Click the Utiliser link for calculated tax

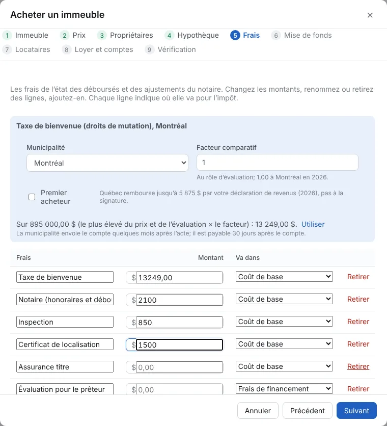(x=313, y=224)
